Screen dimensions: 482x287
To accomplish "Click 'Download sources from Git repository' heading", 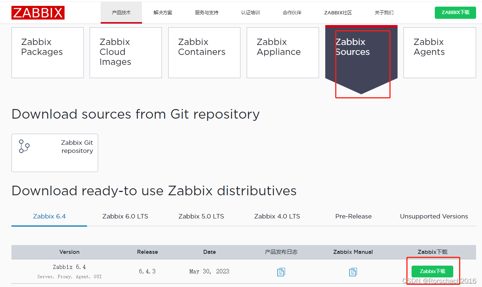I will (x=135, y=114).
